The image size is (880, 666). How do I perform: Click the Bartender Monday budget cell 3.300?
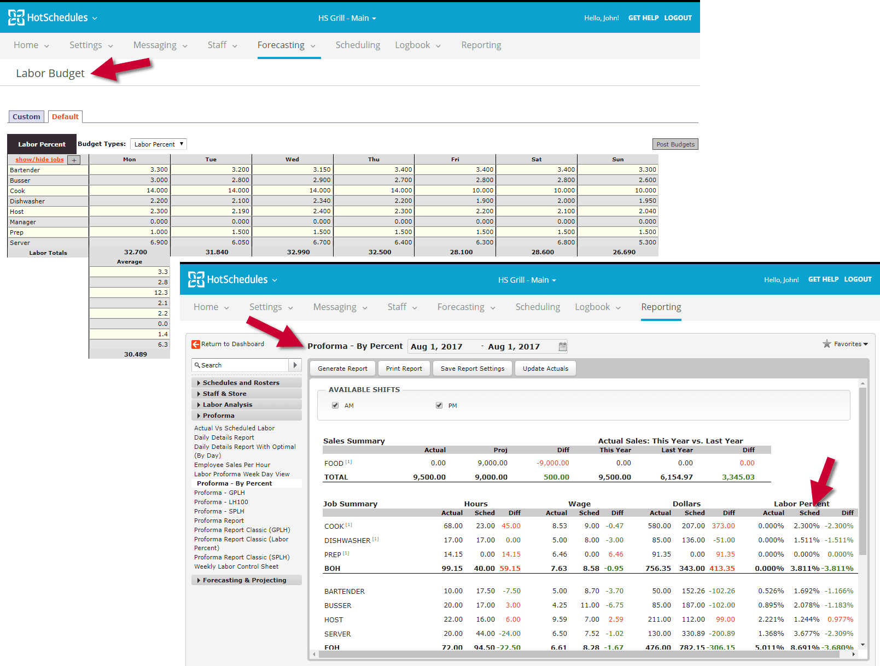pyautogui.click(x=130, y=170)
